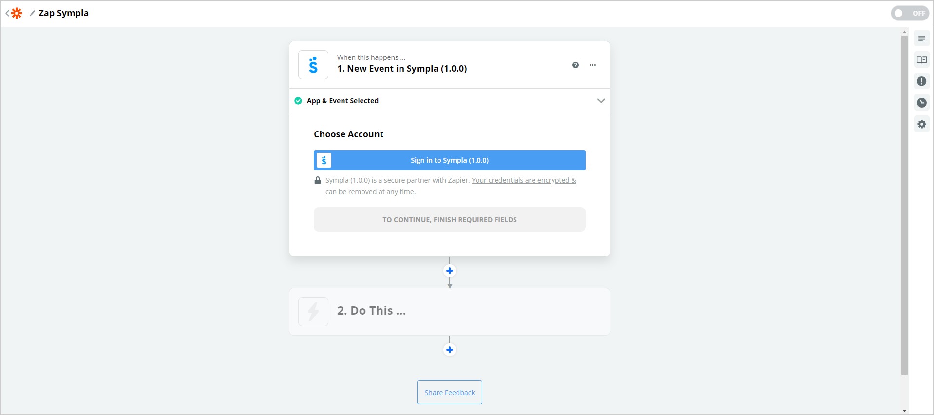The image size is (934, 415).
Task: Click the Zapier logo home icon
Action: pyautogui.click(x=17, y=13)
